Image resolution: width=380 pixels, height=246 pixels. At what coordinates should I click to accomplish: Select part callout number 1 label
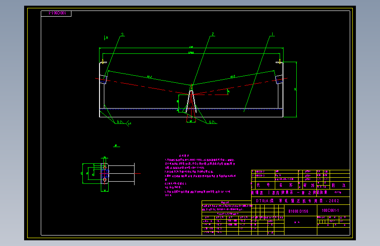[x=272, y=35]
